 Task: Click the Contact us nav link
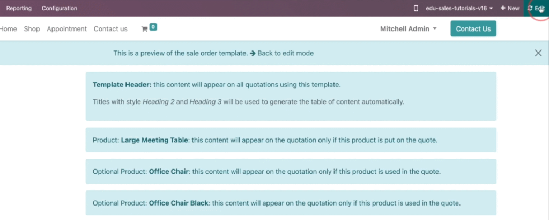tap(110, 29)
